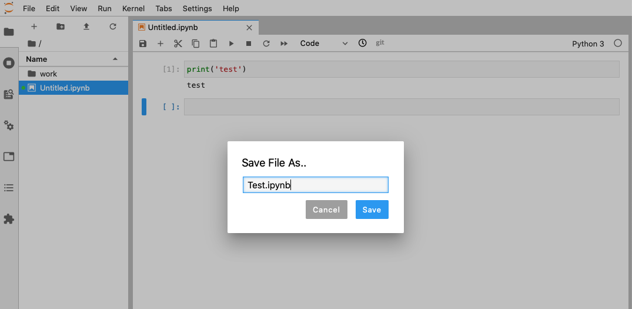Viewport: 632px width, 309px height.
Task: Open the Code cell type dropdown
Action: pos(324,44)
